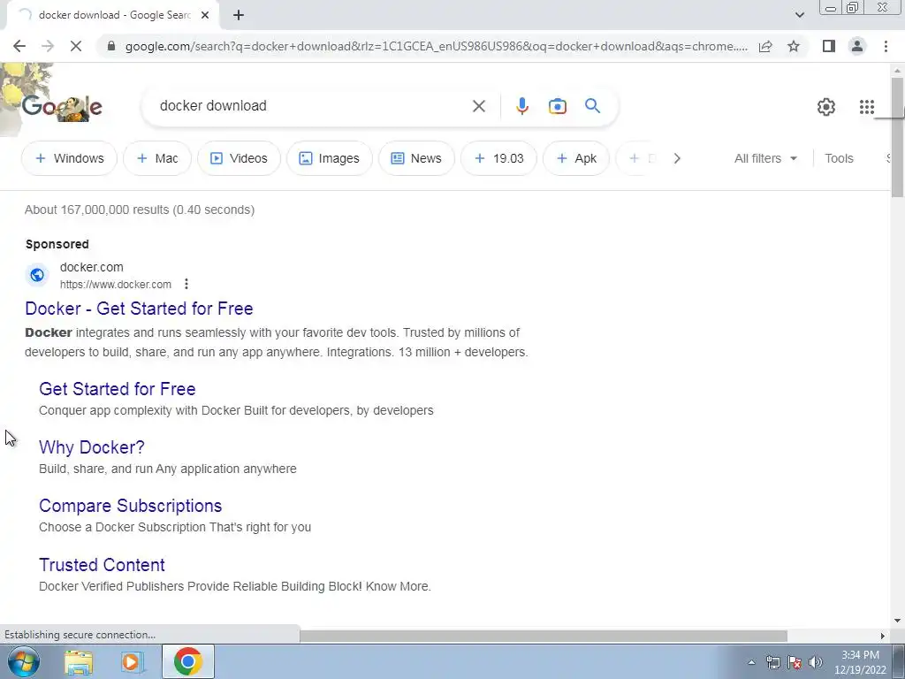Screen dimensions: 905x679
Task: Go back to the previous page
Action: coord(19,46)
